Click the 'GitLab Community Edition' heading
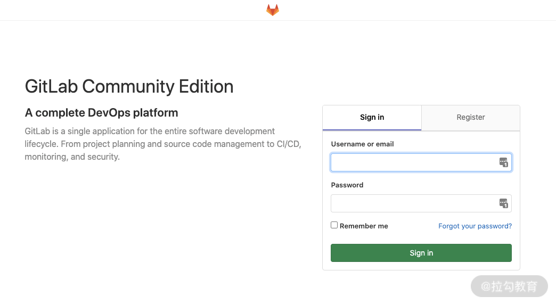556x304 pixels. point(129,86)
